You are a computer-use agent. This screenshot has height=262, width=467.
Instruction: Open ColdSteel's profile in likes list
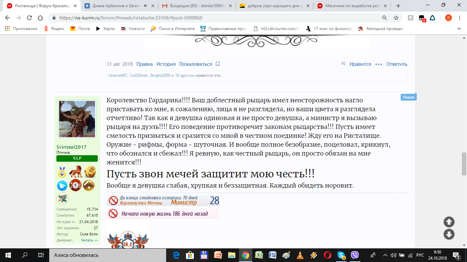pyautogui.click(x=139, y=75)
